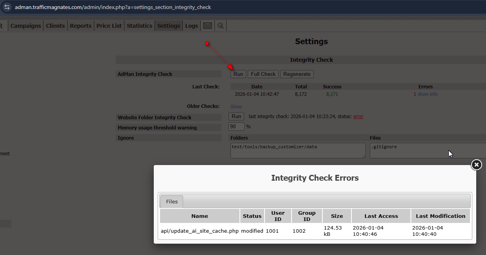Click the red 'error' status link
Screen dimensions: 486x255
coord(358,117)
